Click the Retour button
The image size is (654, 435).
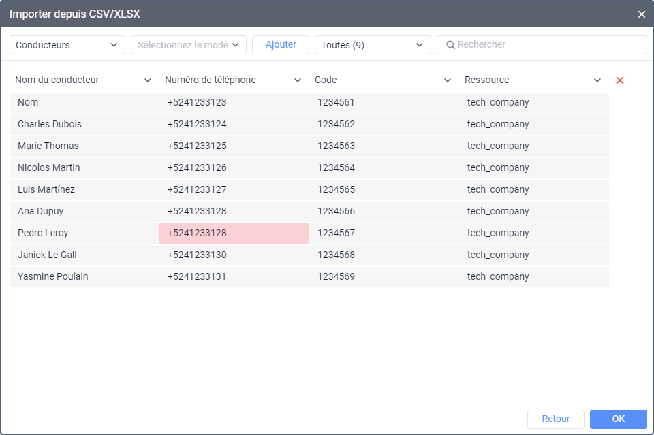pyautogui.click(x=556, y=419)
